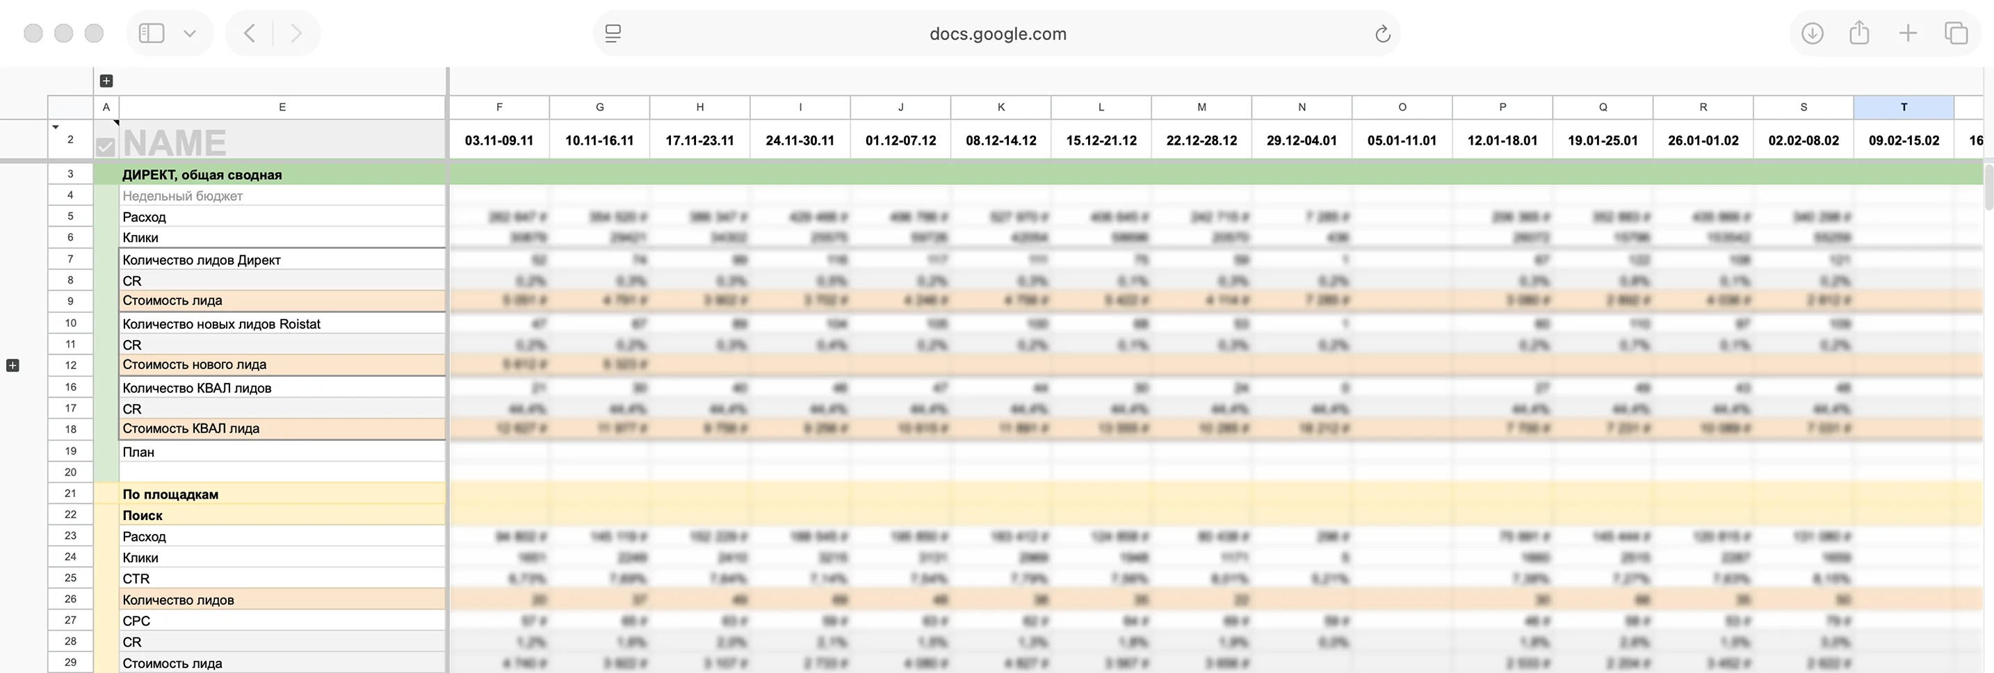1994x673 pixels.
Task: Select the cell 'Стоимость КВАЛ лида'
Action: coord(282,428)
